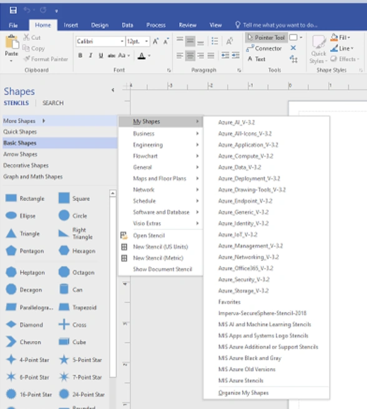
Task: Switch to the Data ribbon tab
Action: pos(127,26)
